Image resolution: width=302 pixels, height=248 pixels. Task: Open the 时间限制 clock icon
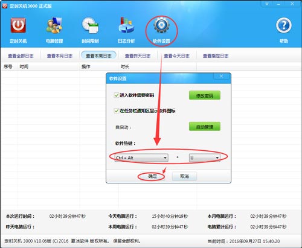click(90, 25)
